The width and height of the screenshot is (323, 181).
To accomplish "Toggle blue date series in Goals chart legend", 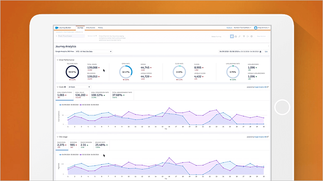I will tap(69, 105).
